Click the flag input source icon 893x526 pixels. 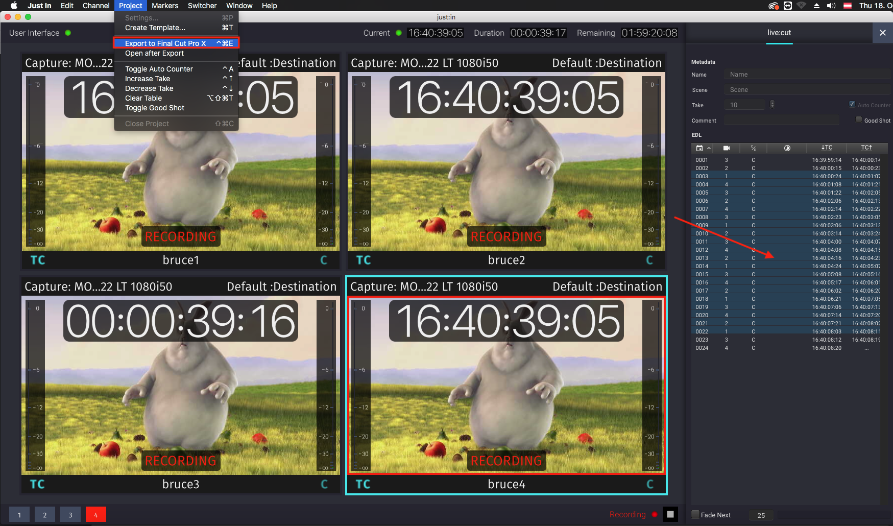click(x=848, y=6)
